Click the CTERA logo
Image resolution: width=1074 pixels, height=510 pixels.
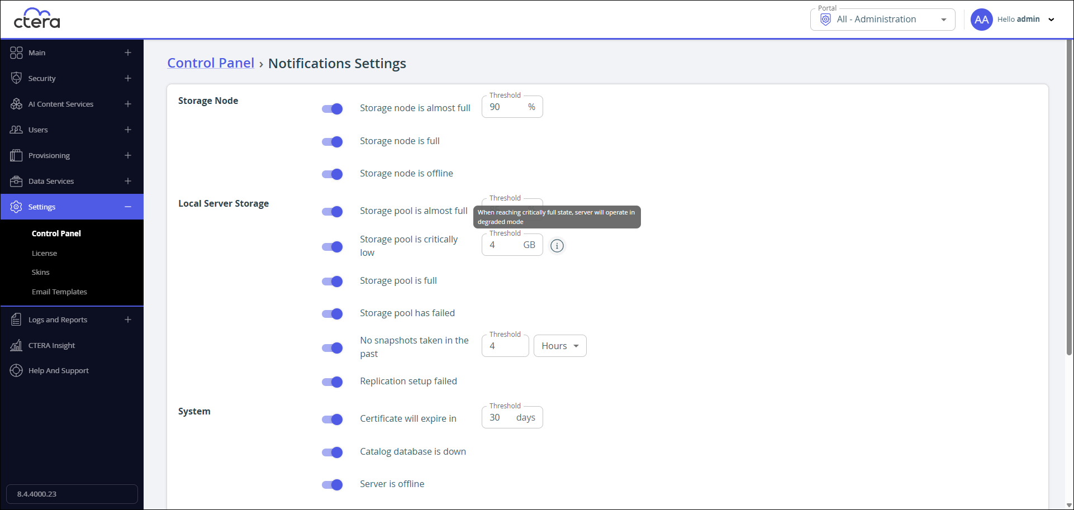tap(37, 18)
